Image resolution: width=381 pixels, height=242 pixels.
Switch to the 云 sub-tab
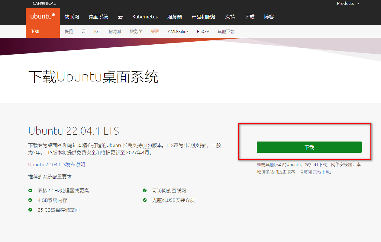pos(84,31)
